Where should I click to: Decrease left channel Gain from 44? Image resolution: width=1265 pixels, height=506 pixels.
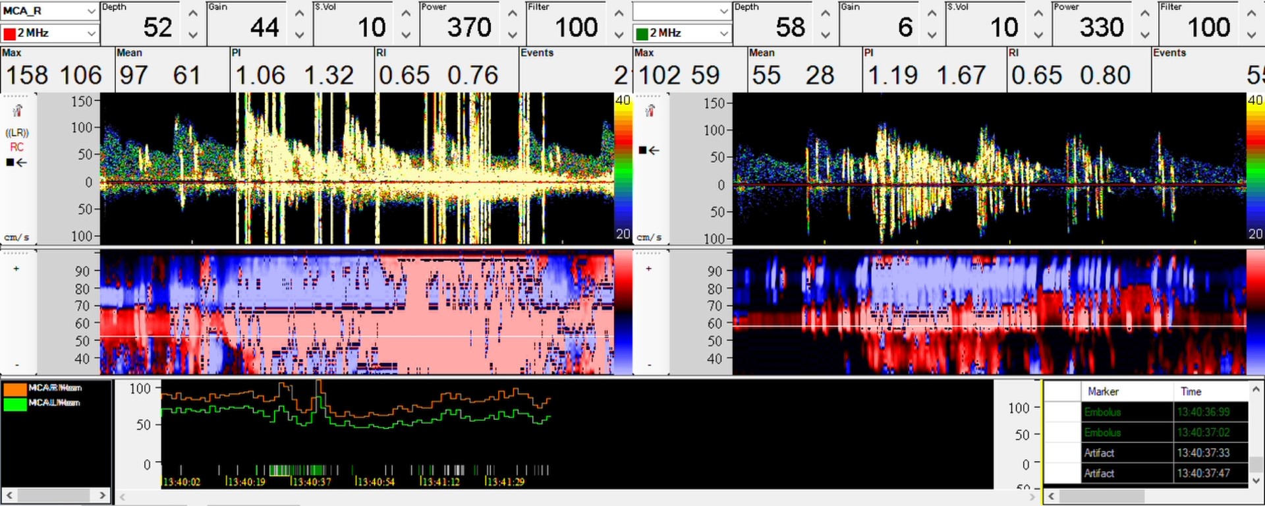click(299, 34)
